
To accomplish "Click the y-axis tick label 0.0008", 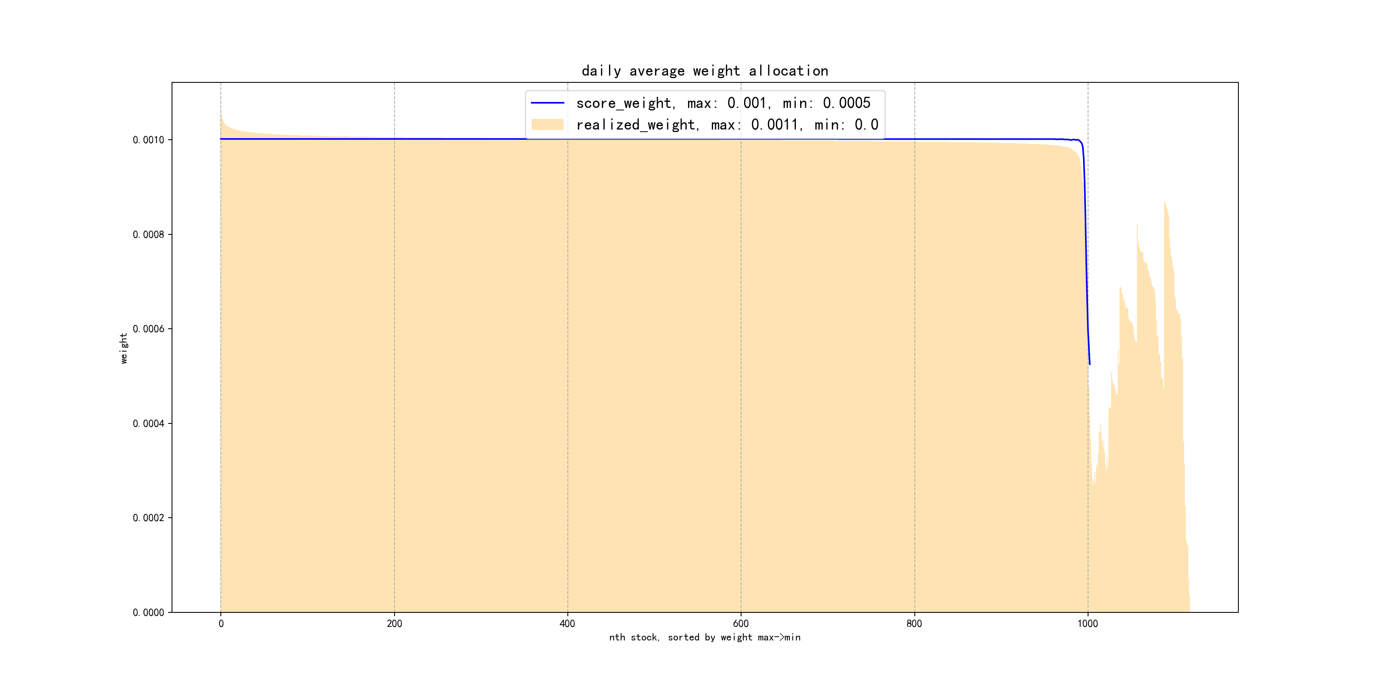I will click(x=149, y=234).
